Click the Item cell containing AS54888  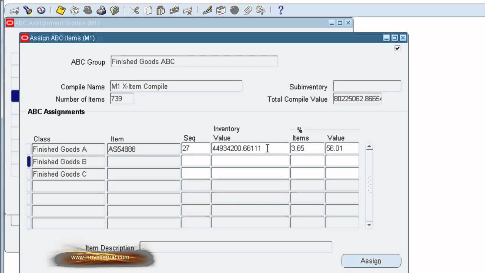(x=144, y=149)
